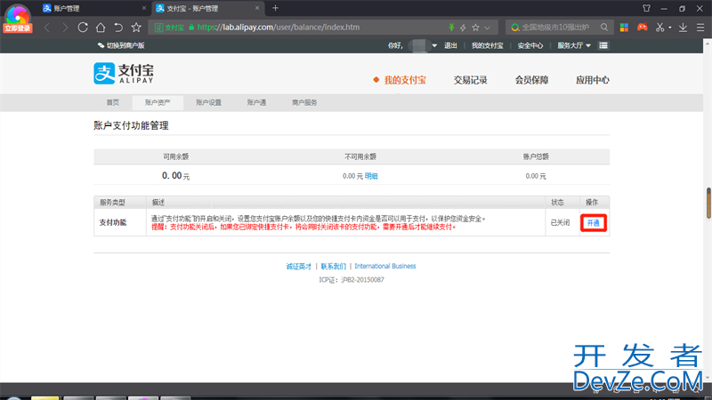Click the lightning speed mode icon in address bar
712x400 pixels.
click(x=463, y=28)
